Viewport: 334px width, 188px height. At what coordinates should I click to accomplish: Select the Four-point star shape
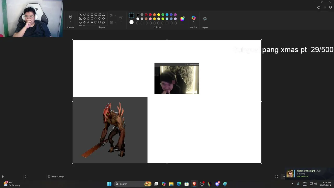pos(84,22)
